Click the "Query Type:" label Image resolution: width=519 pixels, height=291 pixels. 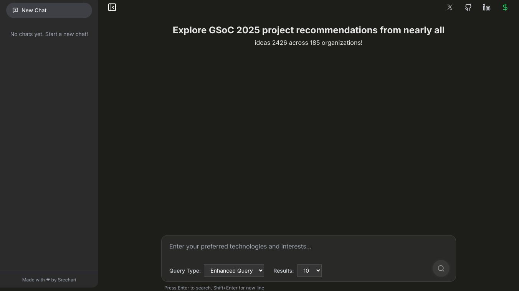(x=185, y=271)
